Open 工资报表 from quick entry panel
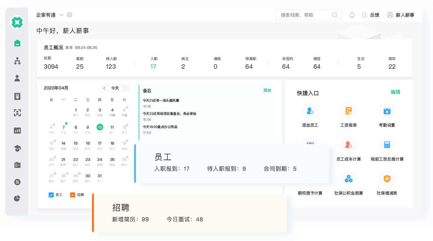 pos(348,111)
